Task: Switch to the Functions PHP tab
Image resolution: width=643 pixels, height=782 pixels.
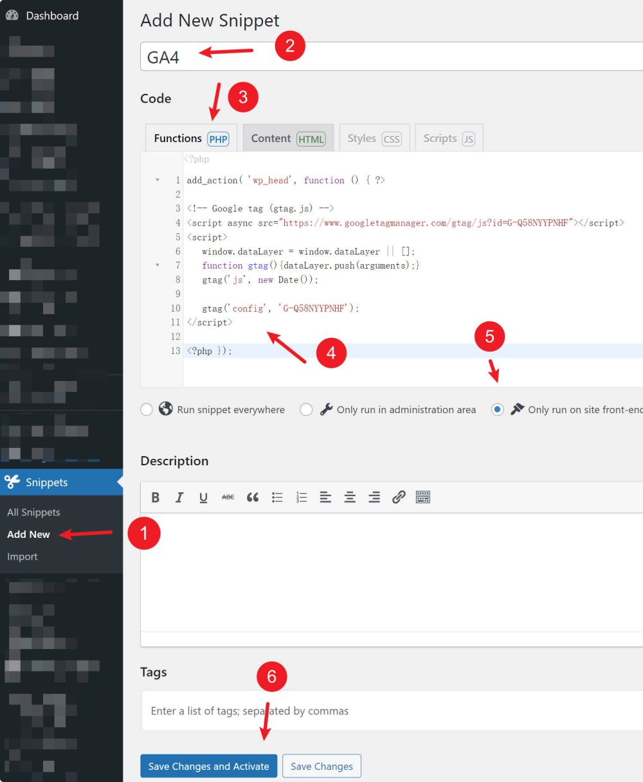Action: (x=191, y=138)
